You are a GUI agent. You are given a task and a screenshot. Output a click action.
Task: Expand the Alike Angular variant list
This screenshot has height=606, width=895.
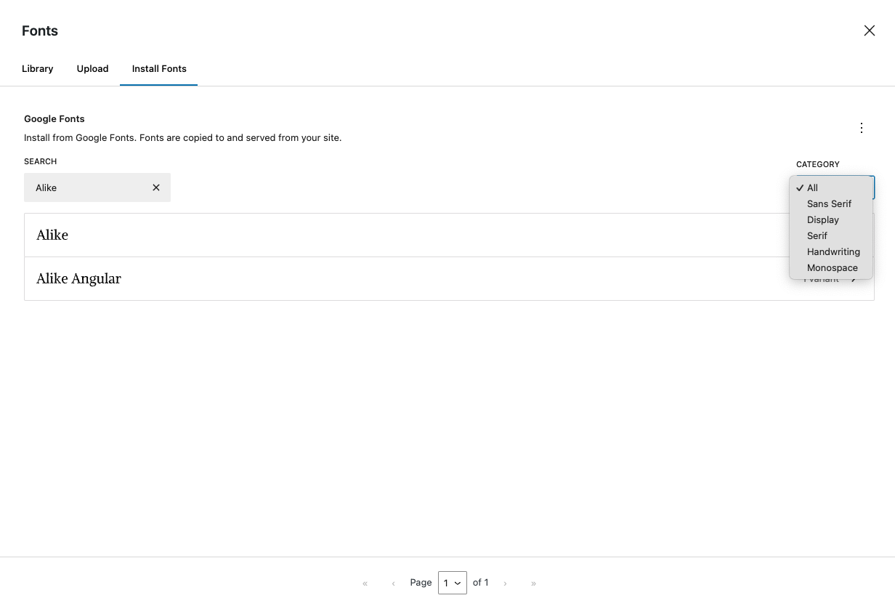(832, 278)
